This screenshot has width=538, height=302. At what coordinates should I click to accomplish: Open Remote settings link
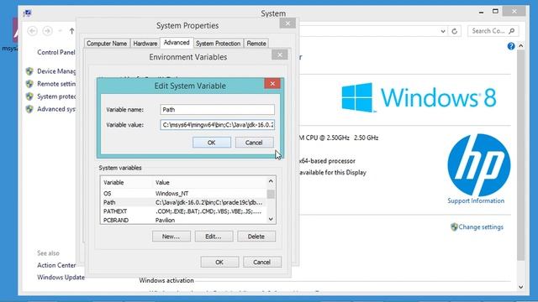[56, 84]
